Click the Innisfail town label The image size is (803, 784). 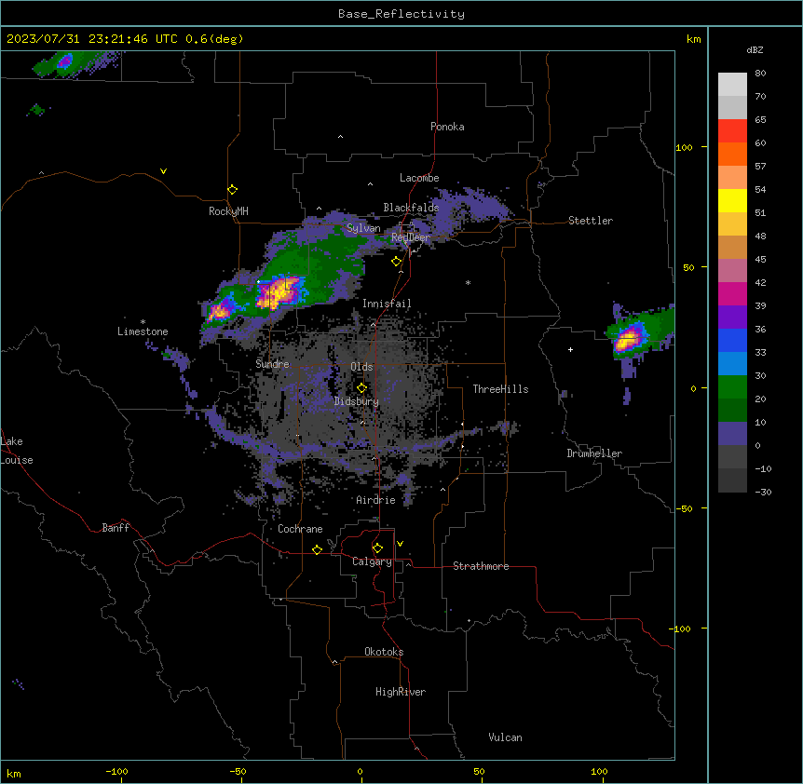click(387, 304)
